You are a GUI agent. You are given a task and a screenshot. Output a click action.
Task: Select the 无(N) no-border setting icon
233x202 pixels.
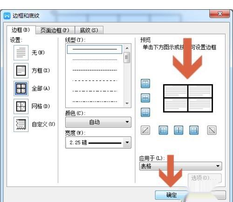(x=21, y=52)
